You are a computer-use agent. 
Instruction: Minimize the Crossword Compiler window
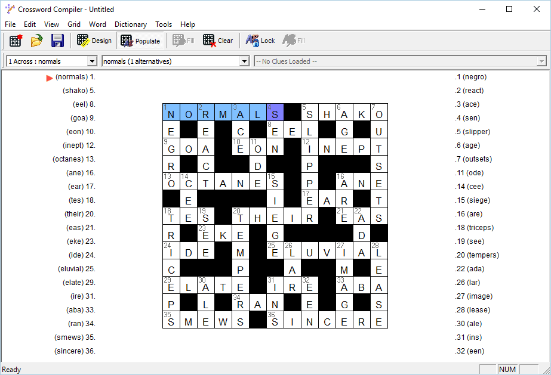(x=482, y=9)
